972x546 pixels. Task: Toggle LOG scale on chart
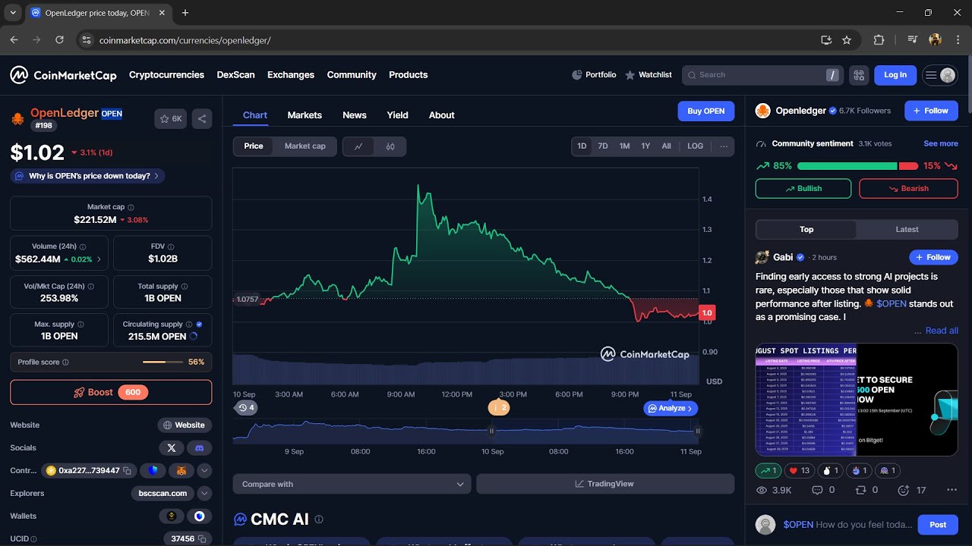click(x=696, y=146)
